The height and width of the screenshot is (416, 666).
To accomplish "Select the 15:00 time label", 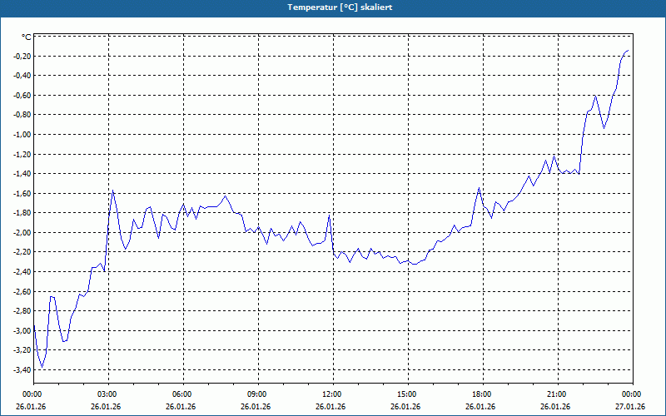I will pos(408,394).
